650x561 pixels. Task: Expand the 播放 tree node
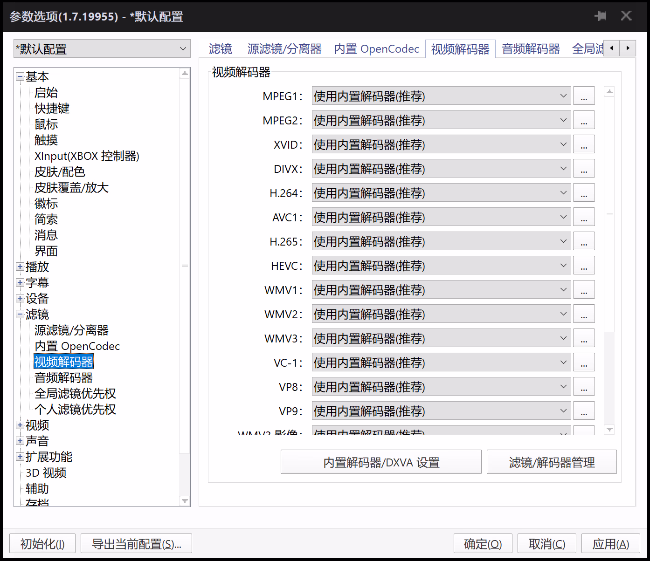click(x=20, y=267)
